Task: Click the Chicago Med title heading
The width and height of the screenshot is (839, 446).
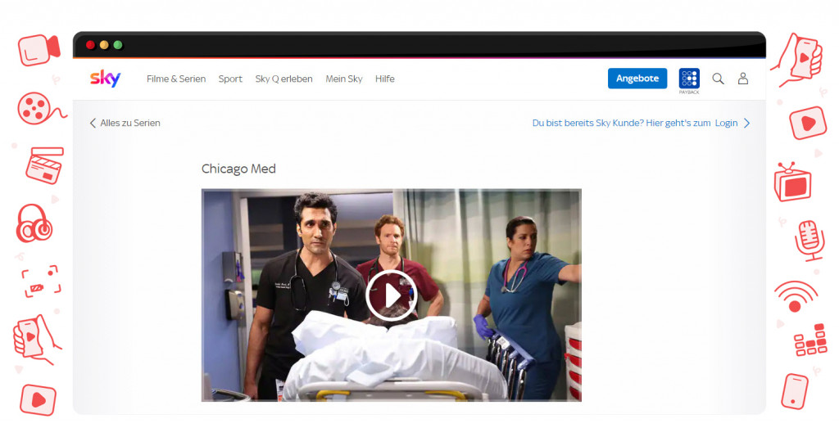Action: 238,169
